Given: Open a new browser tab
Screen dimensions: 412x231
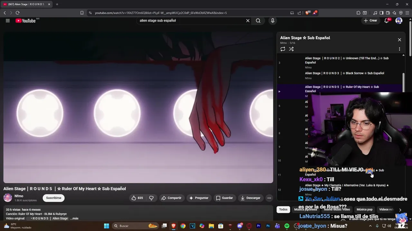Looking at the screenshot, I should [57, 4].
